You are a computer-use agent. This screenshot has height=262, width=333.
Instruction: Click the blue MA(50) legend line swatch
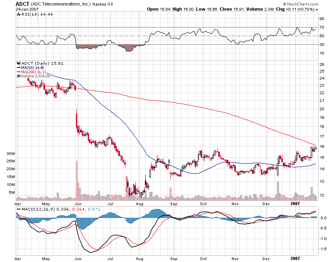18,67
